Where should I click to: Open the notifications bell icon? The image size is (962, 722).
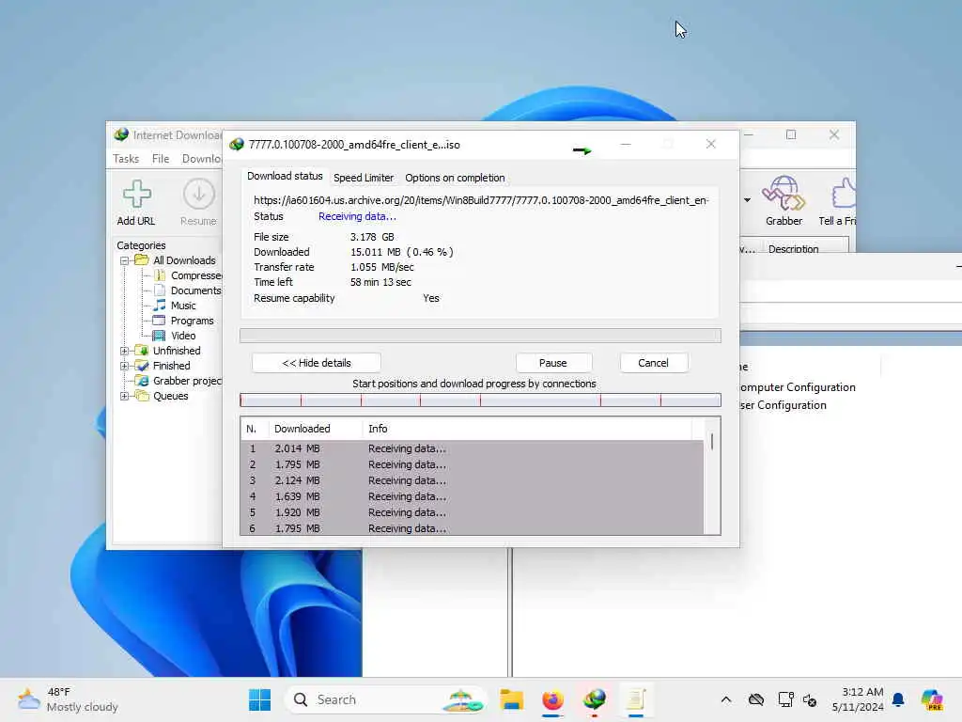(898, 699)
